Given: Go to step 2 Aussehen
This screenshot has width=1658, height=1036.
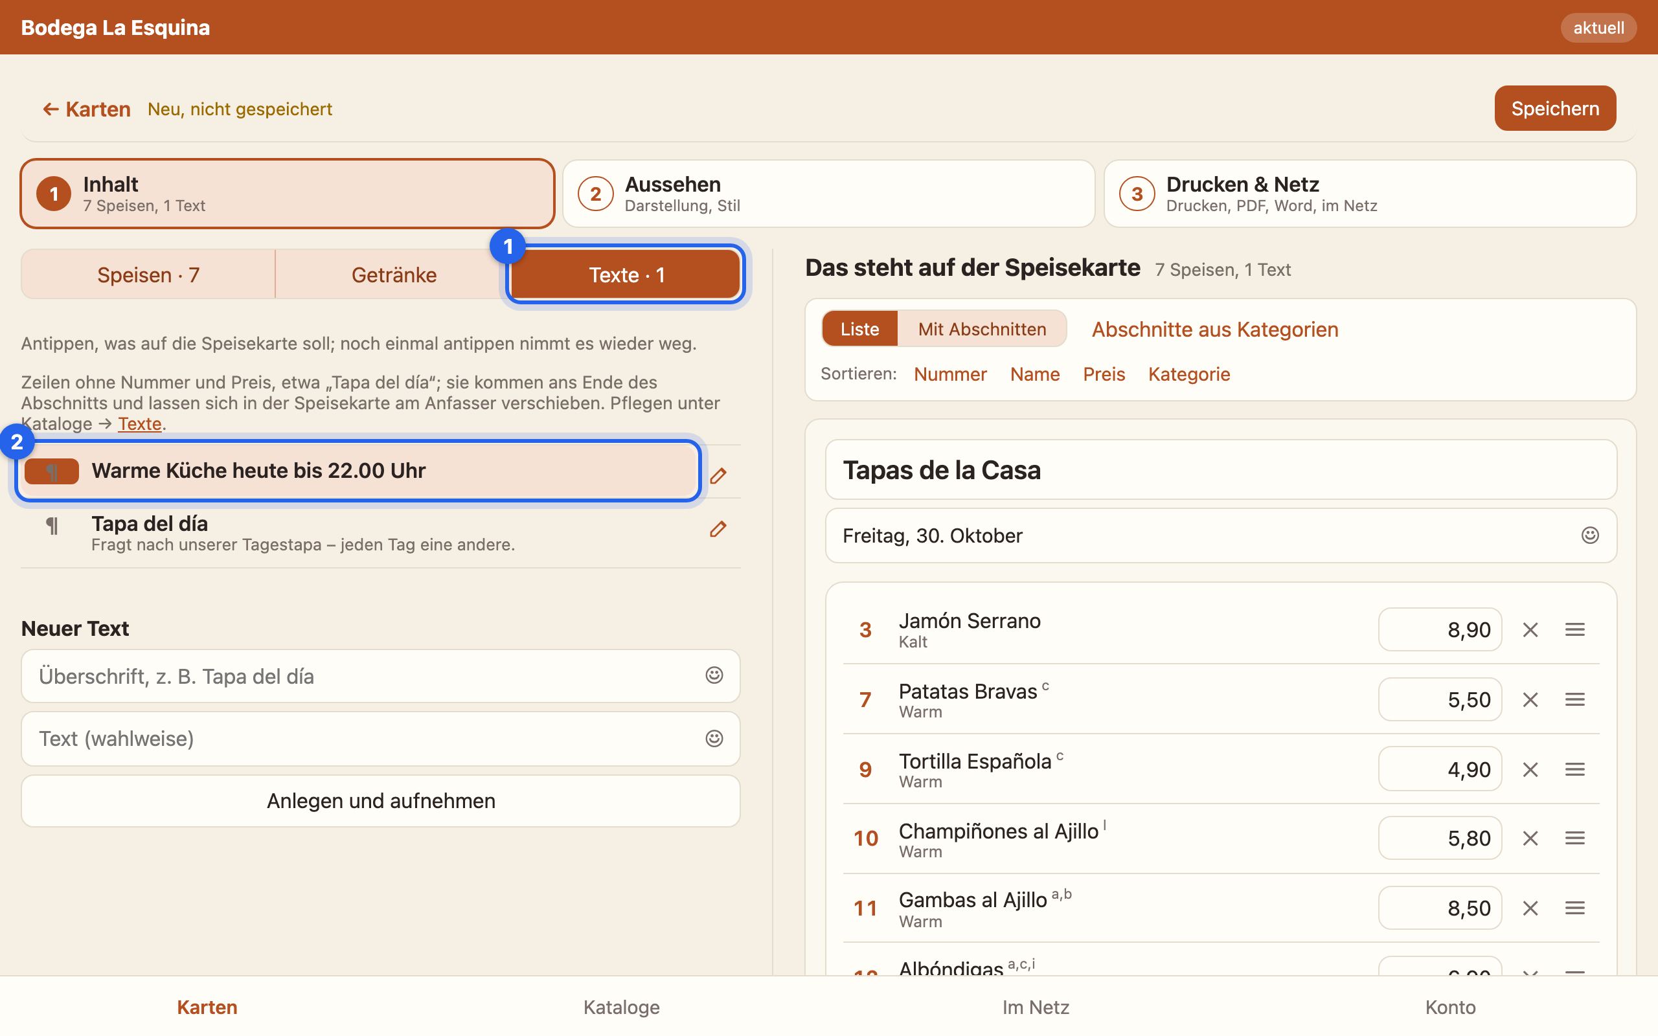Looking at the screenshot, I should click(x=828, y=194).
